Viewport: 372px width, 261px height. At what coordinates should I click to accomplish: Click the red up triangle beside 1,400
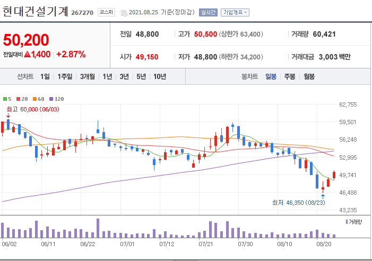(x=28, y=54)
